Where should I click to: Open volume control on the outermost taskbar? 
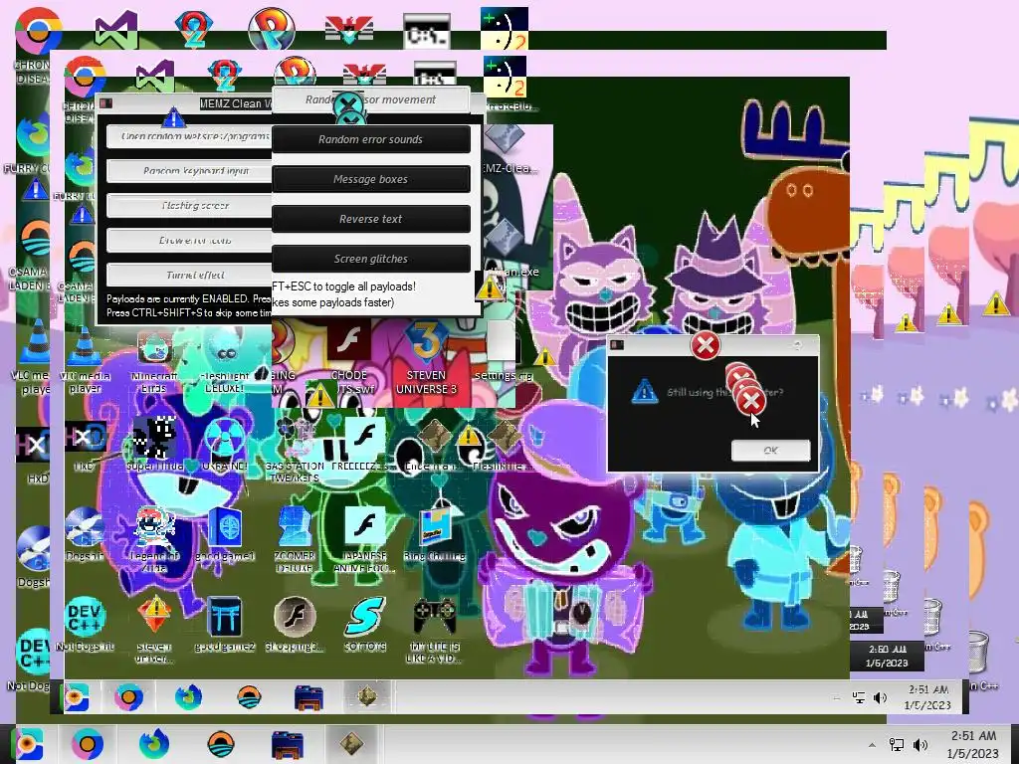920,745
